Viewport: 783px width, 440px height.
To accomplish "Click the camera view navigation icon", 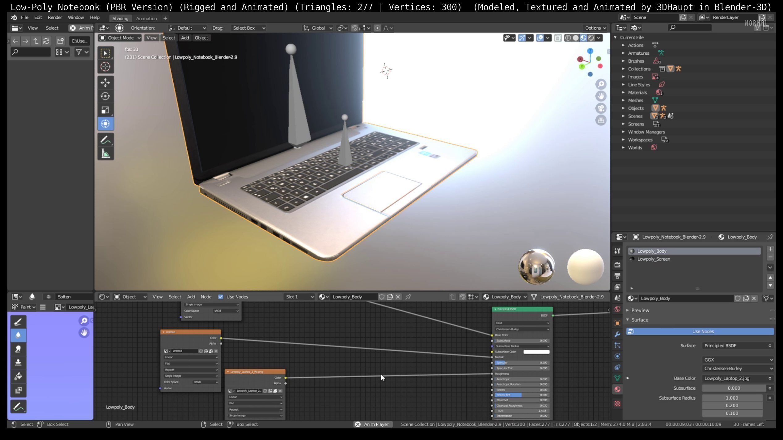I will [x=601, y=108].
